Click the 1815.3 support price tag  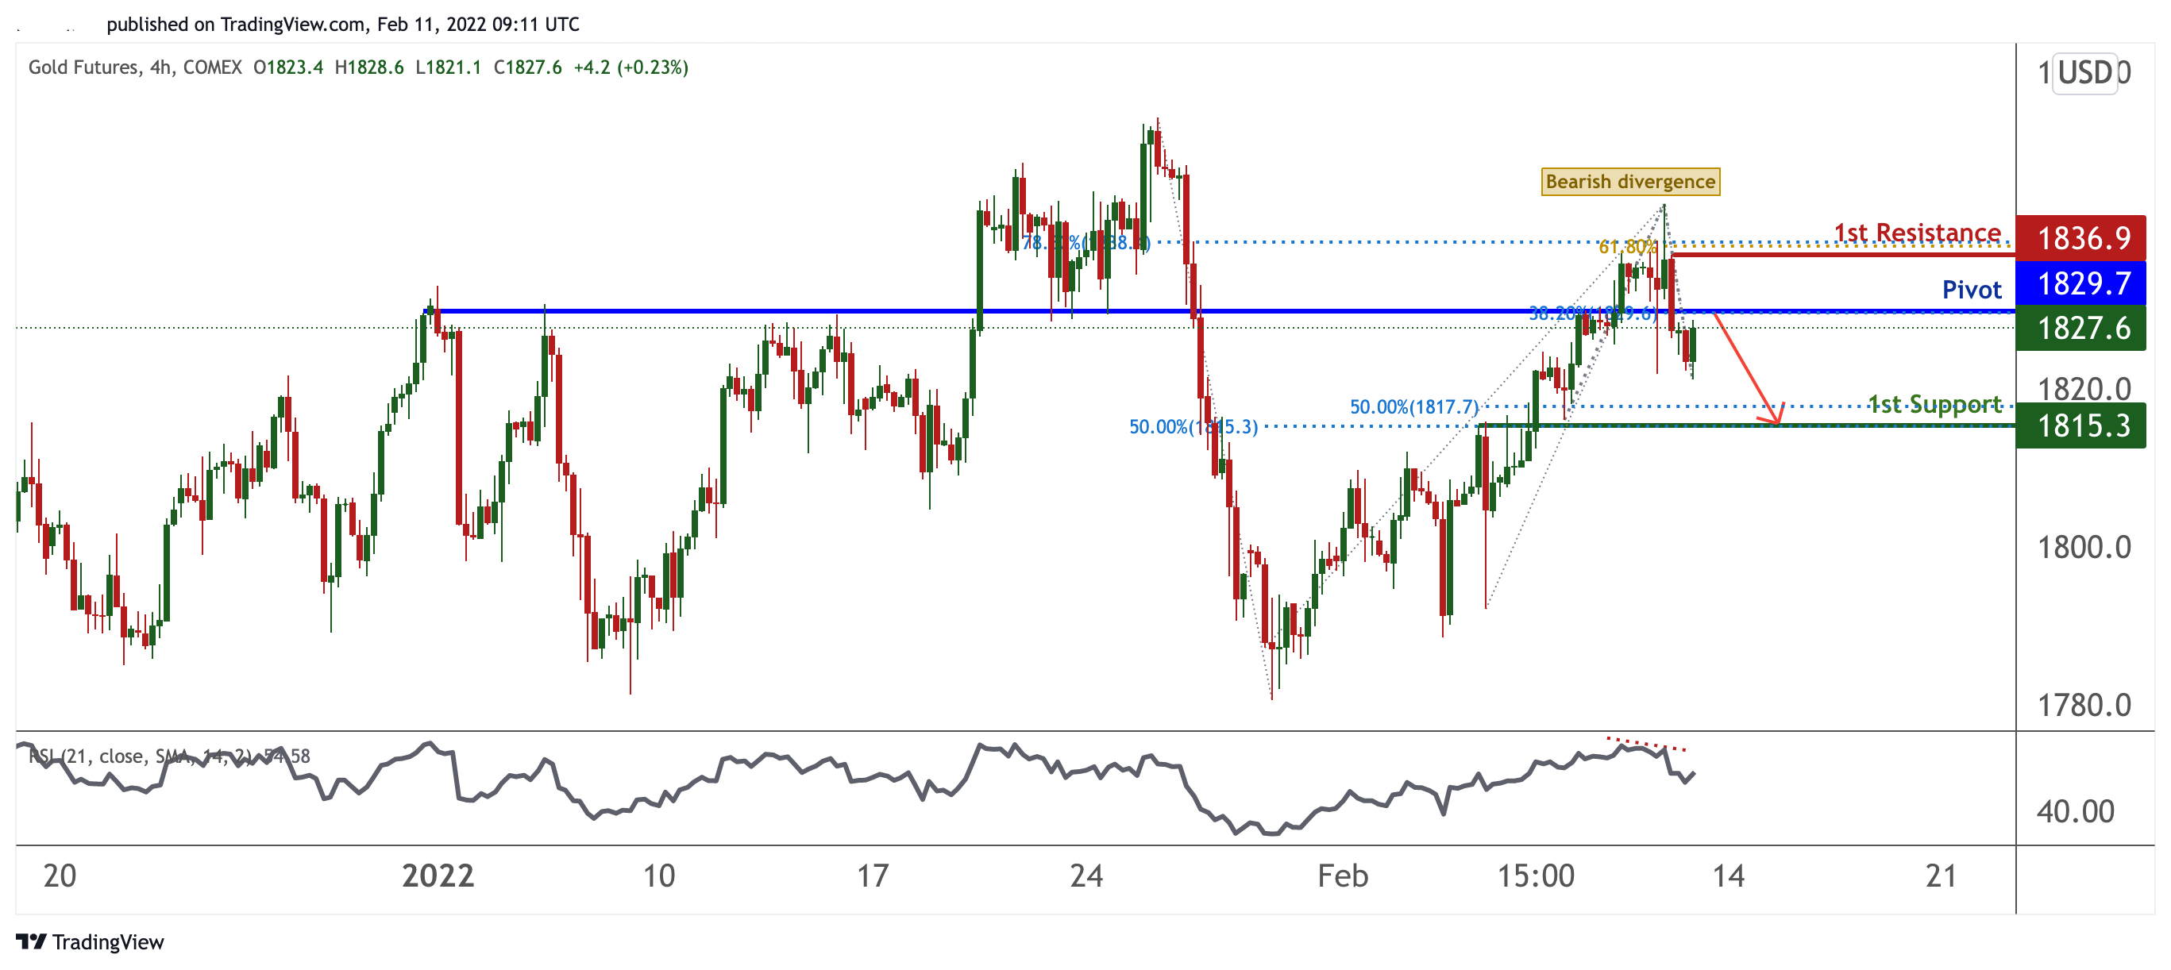[x=2080, y=425]
